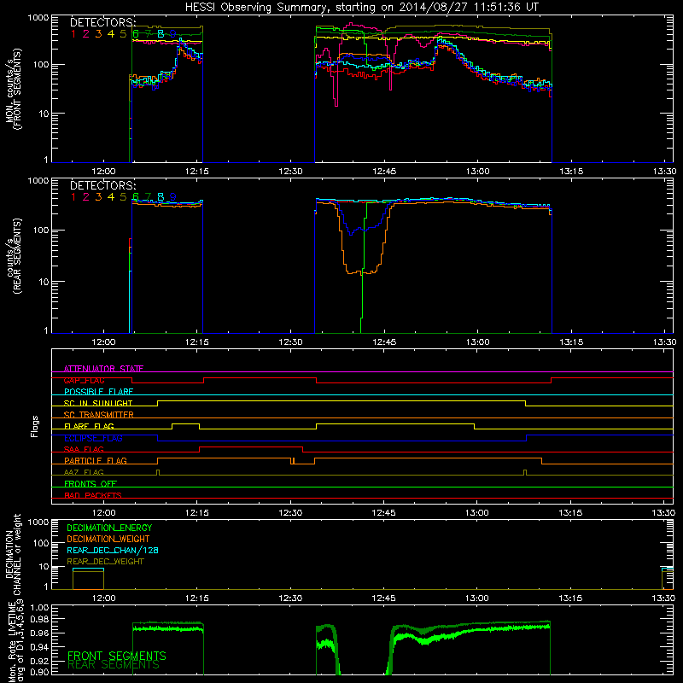The image size is (683, 683).
Task: Select the POSSIBLE_FLARE flag label
Action: pyautogui.click(x=98, y=392)
